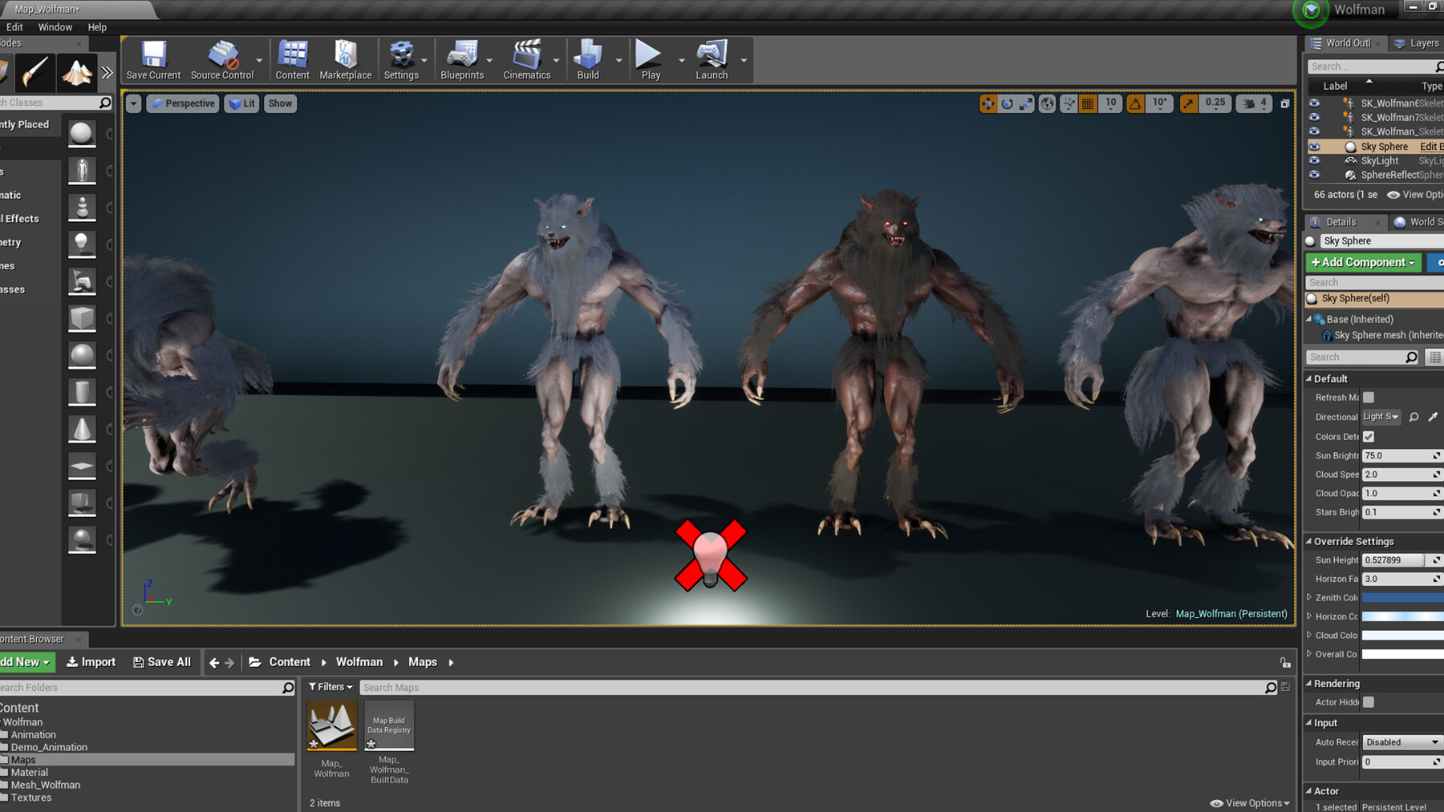1444x812 pixels.
Task: Open Source Control from the toolbar
Action: 222,60
